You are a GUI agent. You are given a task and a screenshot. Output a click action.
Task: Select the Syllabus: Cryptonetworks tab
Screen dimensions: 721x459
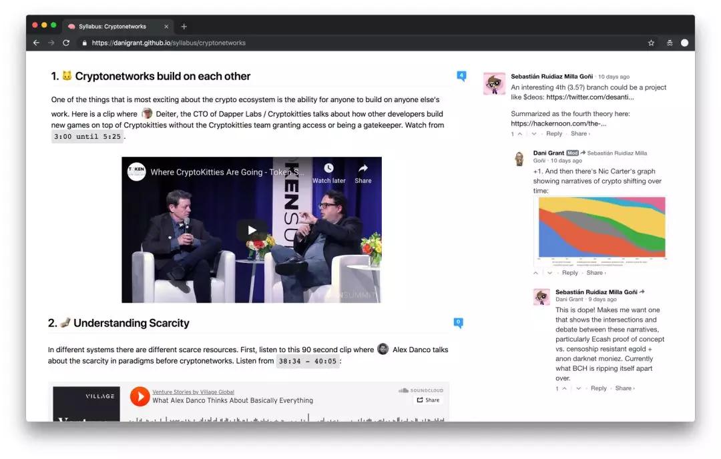(x=118, y=27)
